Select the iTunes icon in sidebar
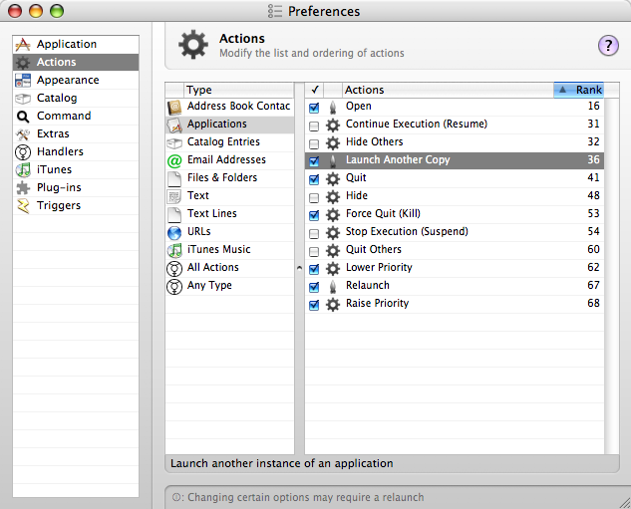The image size is (631, 509). point(23,170)
